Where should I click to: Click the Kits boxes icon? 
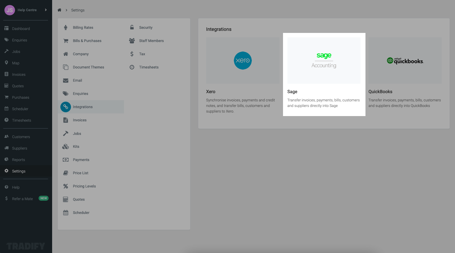[66, 146]
